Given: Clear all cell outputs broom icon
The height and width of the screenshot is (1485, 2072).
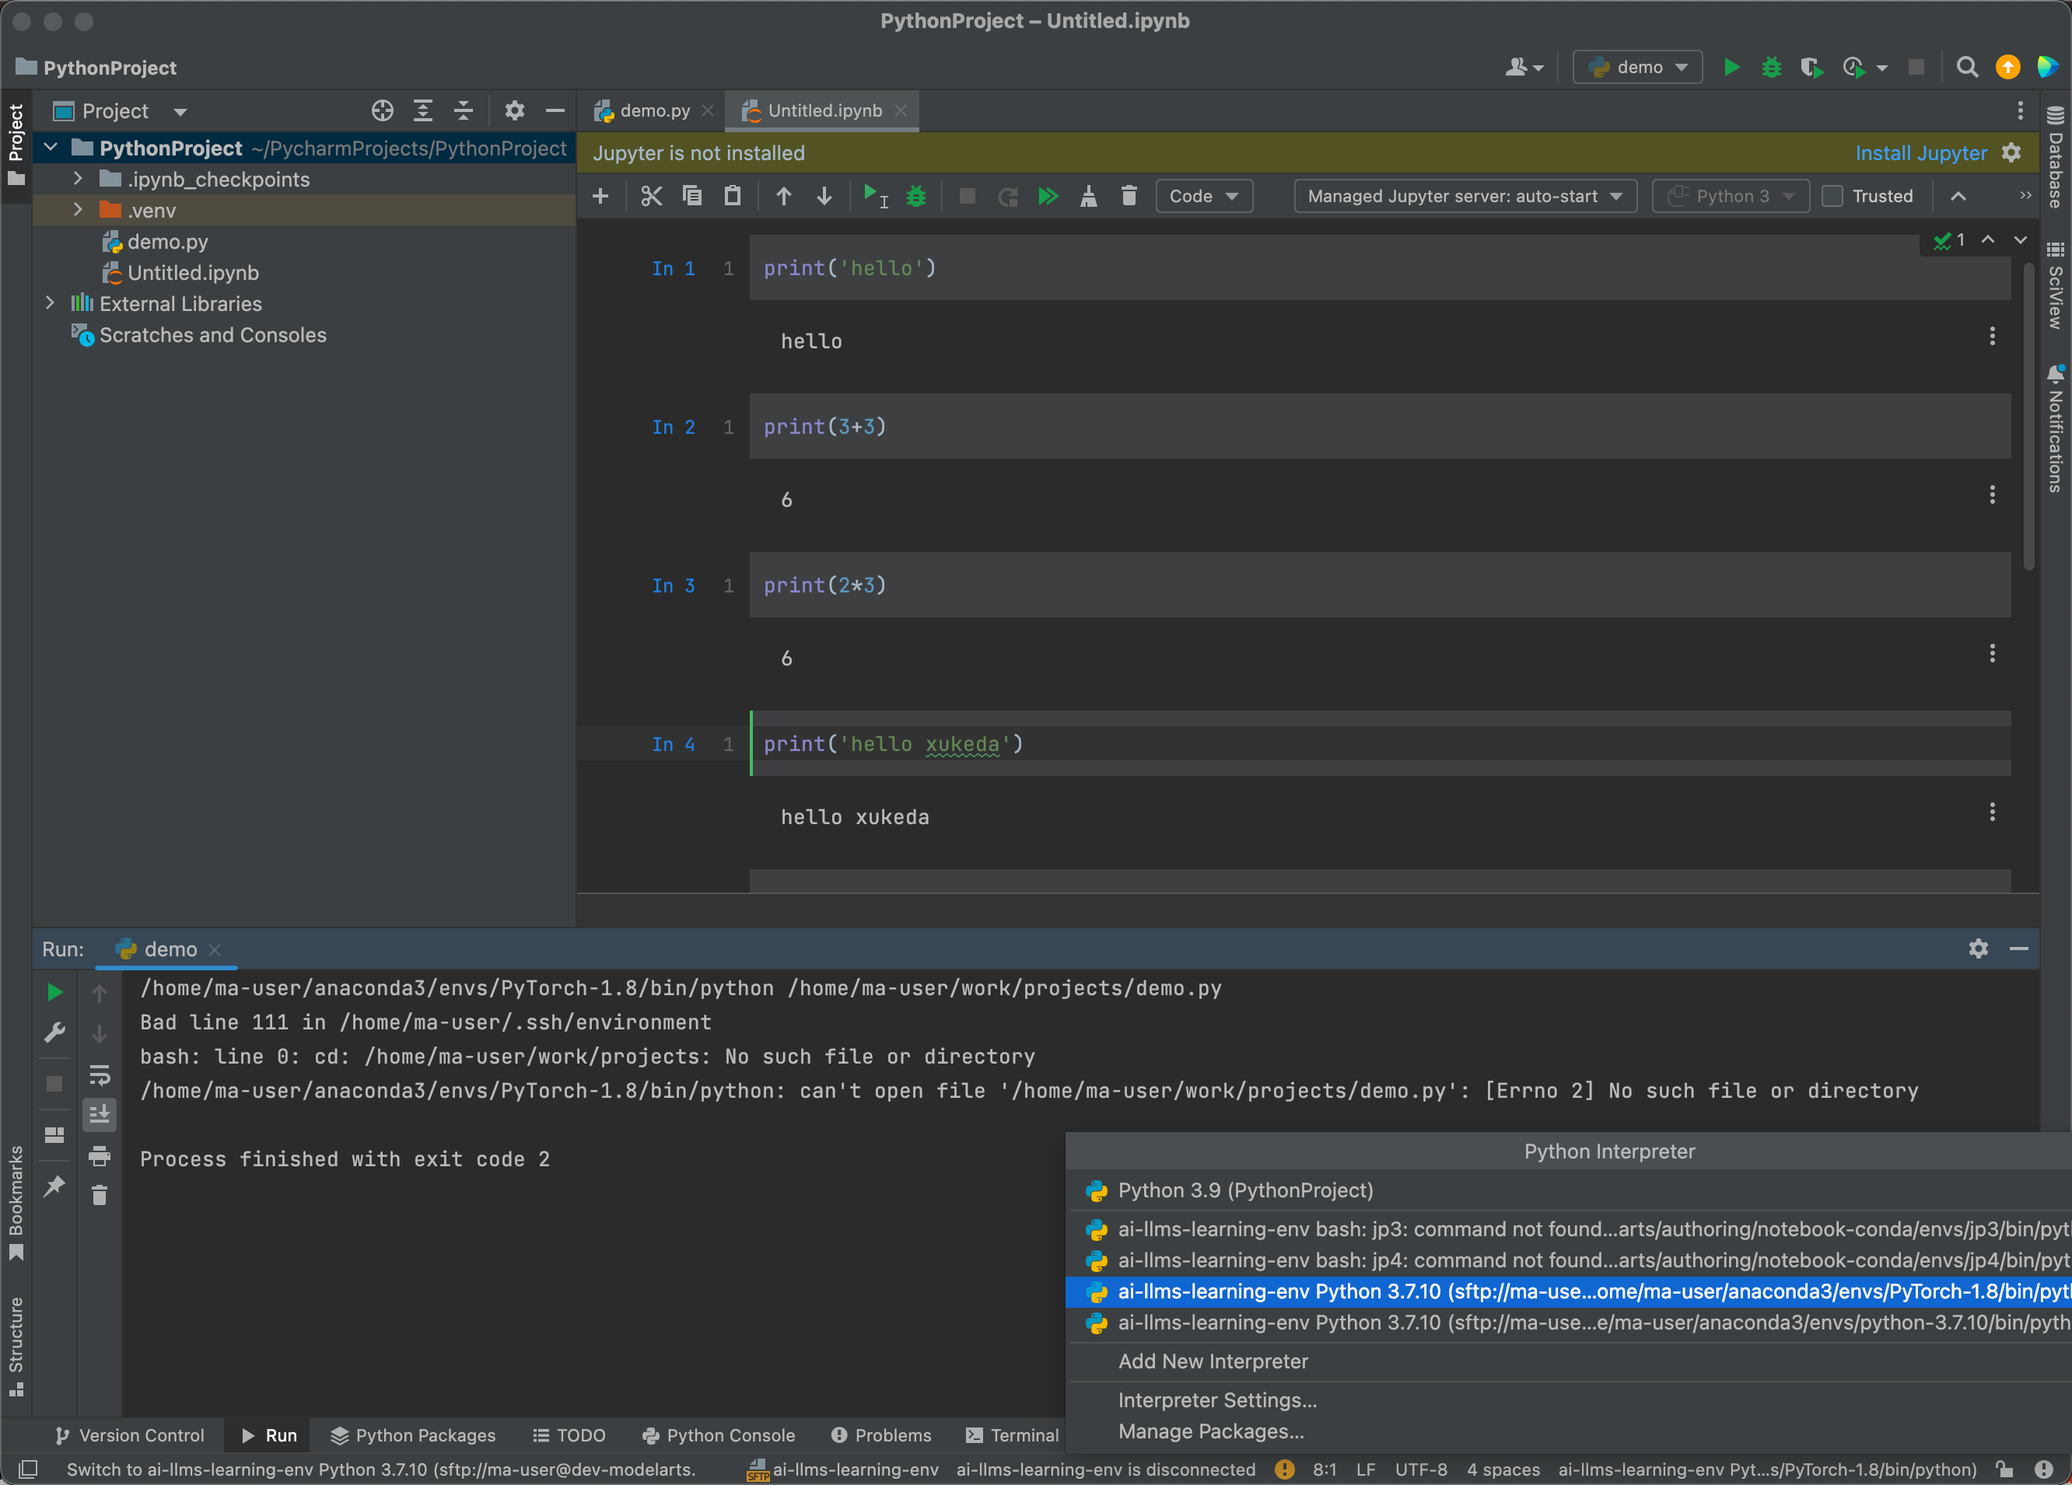Looking at the screenshot, I should click(1088, 197).
